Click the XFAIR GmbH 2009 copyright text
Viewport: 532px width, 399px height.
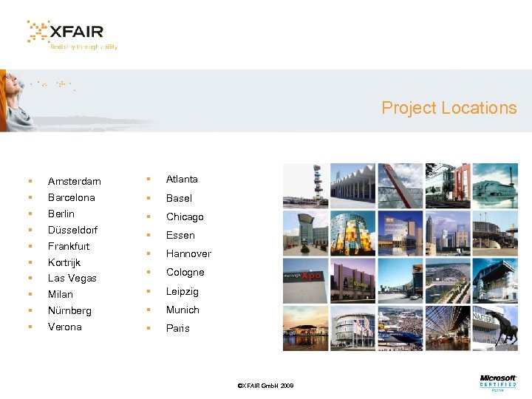point(266,386)
